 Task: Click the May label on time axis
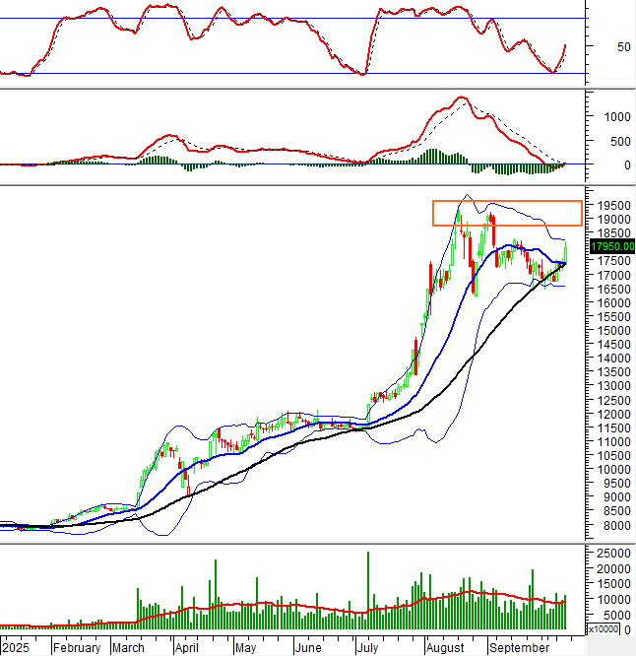point(245,648)
